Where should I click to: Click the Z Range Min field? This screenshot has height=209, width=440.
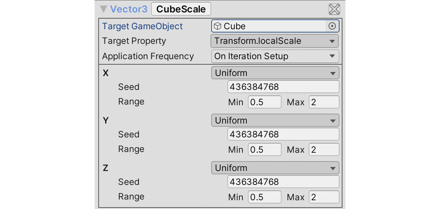(x=265, y=197)
